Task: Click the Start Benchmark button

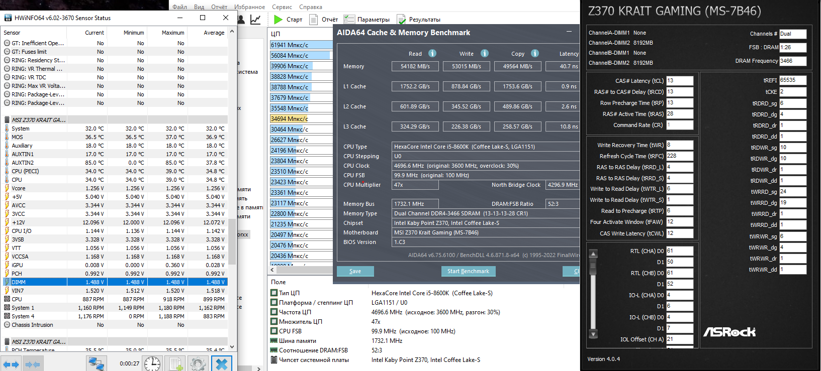Action: click(x=468, y=271)
